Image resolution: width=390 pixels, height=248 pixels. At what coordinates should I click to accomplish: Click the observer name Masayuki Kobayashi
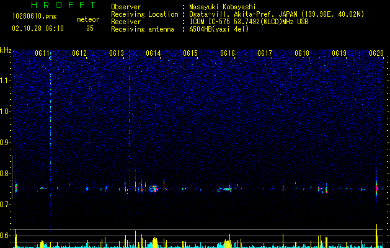coord(223,7)
